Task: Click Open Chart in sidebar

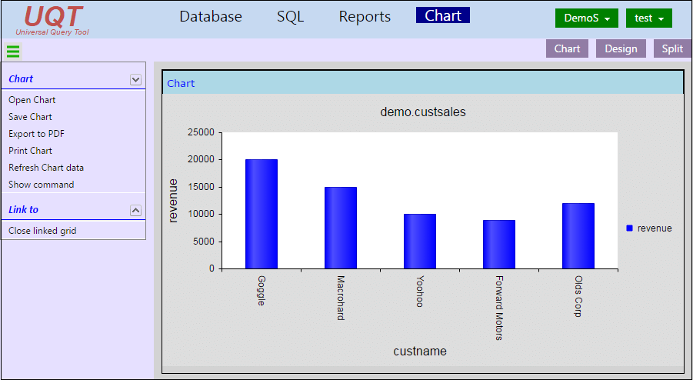Action: click(x=32, y=100)
